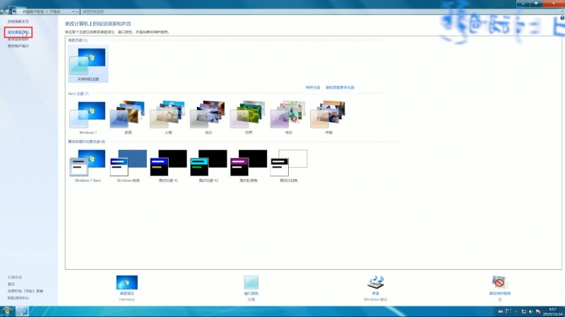This screenshot has width=565, height=317.
Task: Apply the 风景 Landscapes Aero theme
Action: [208, 117]
